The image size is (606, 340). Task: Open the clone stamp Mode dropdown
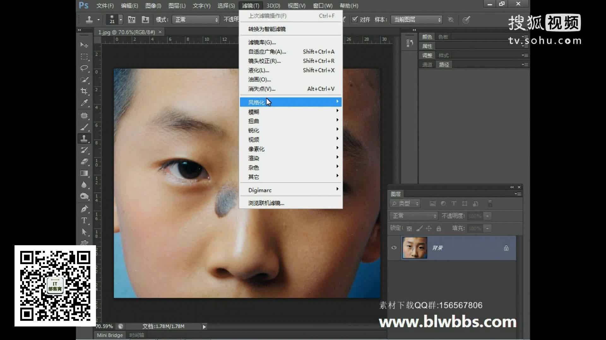[196, 20]
